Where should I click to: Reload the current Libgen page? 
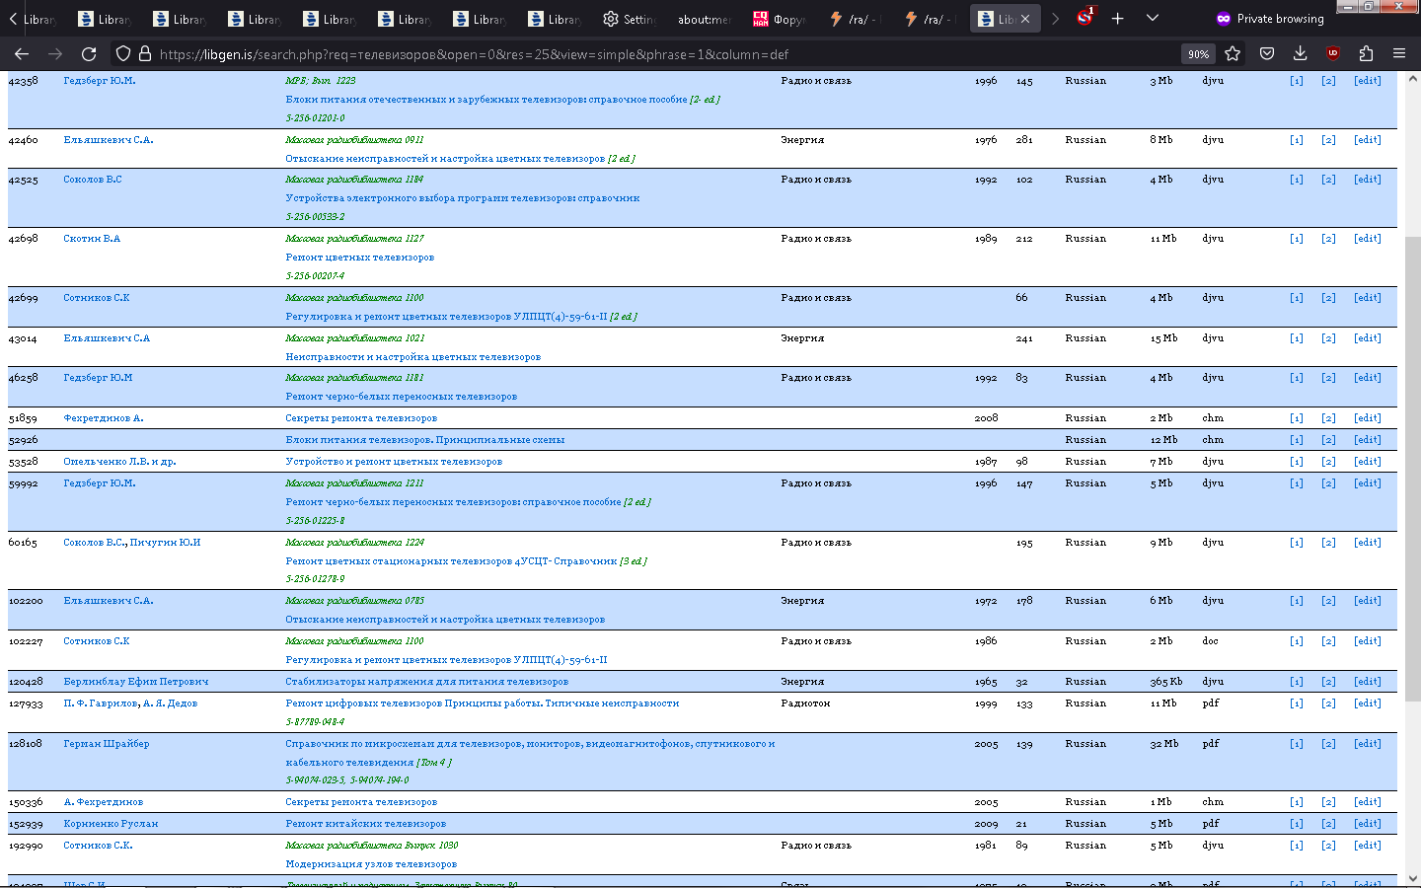89,54
